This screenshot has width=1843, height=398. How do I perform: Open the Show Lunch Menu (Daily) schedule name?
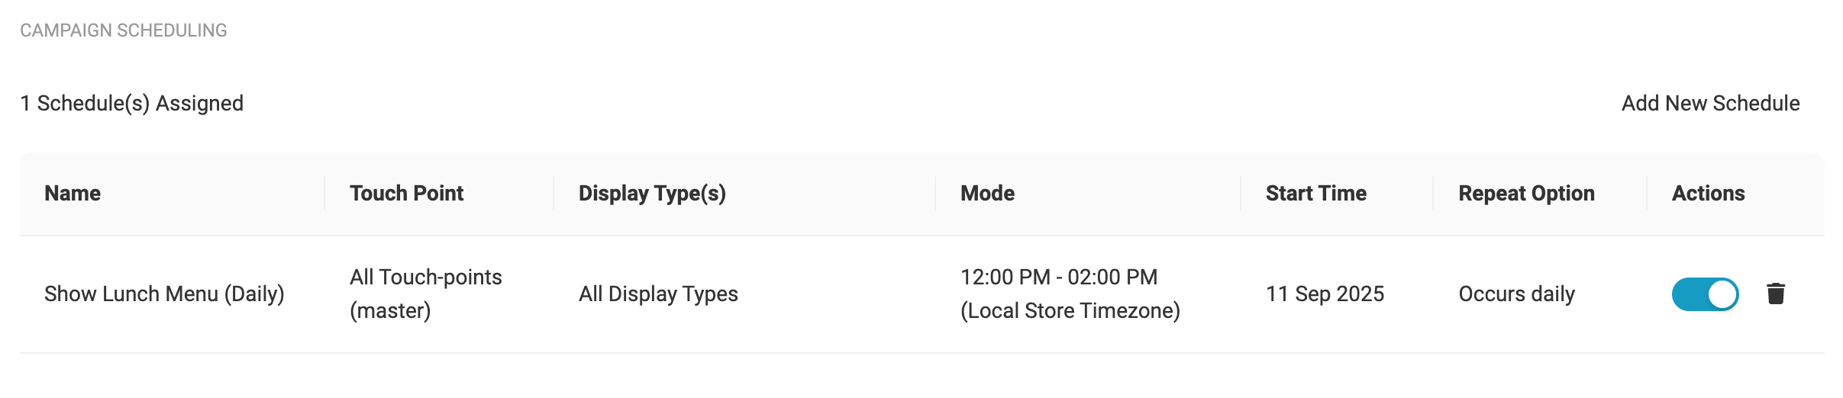tap(164, 294)
